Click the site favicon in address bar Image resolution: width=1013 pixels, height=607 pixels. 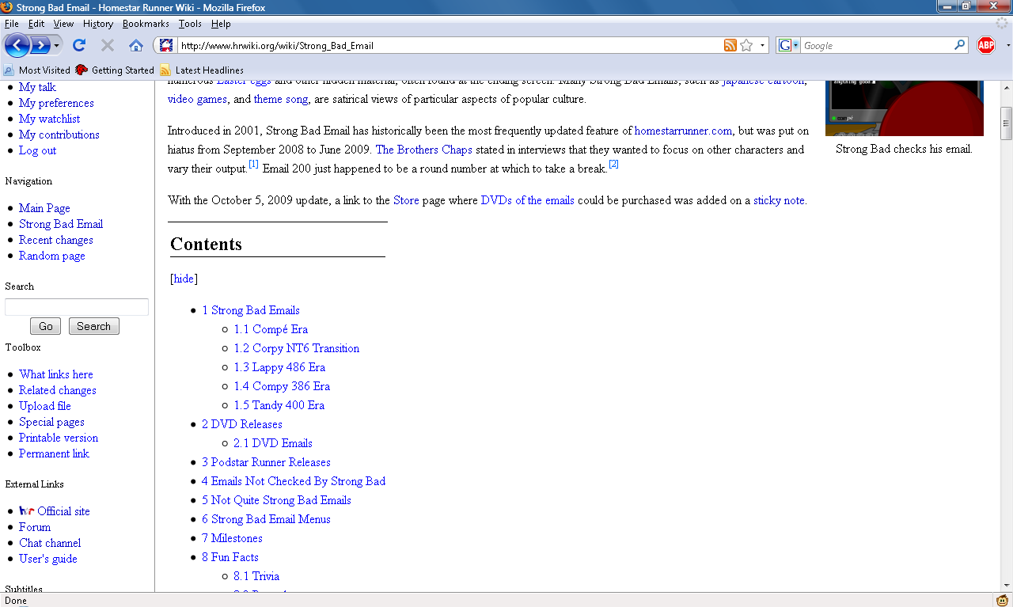click(x=166, y=45)
